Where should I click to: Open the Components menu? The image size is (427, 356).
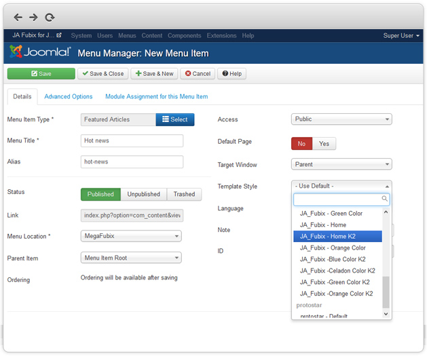coord(185,36)
